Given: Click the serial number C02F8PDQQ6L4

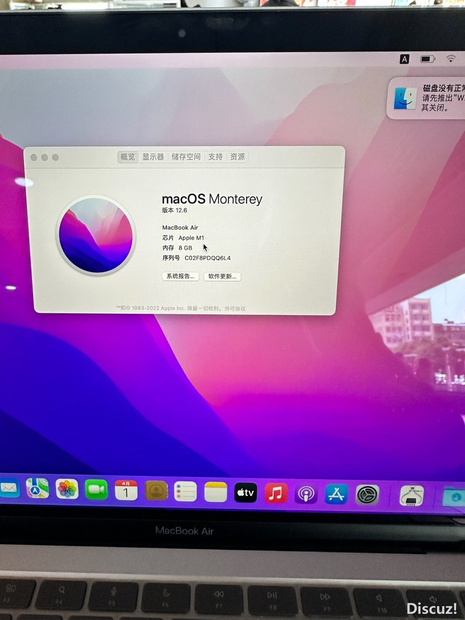Looking at the screenshot, I should pos(208,258).
